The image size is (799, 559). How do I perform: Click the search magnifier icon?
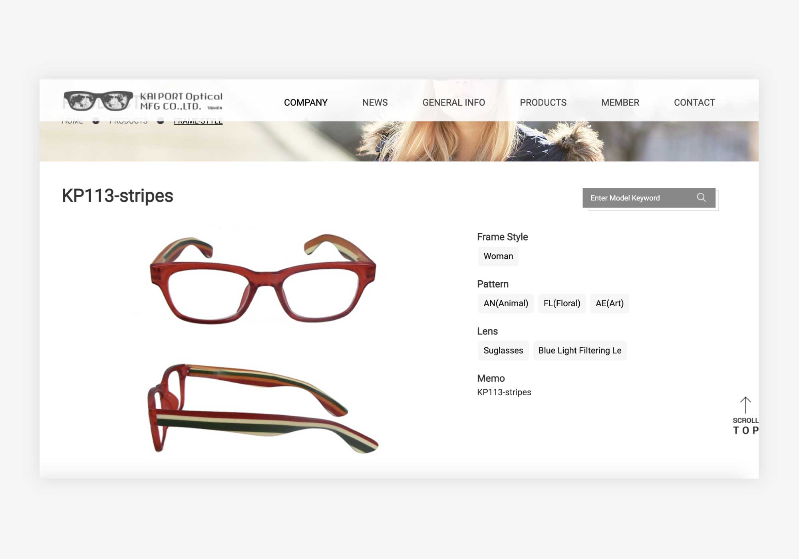click(x=701, y=198)
